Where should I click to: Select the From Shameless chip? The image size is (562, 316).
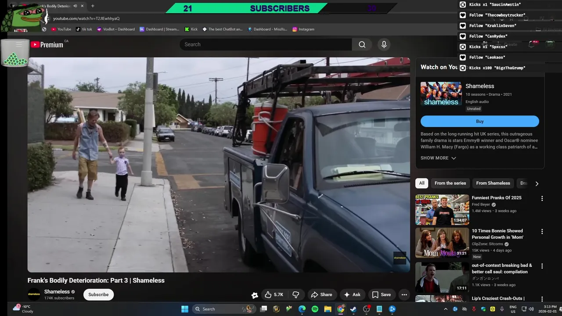[493, 183]
